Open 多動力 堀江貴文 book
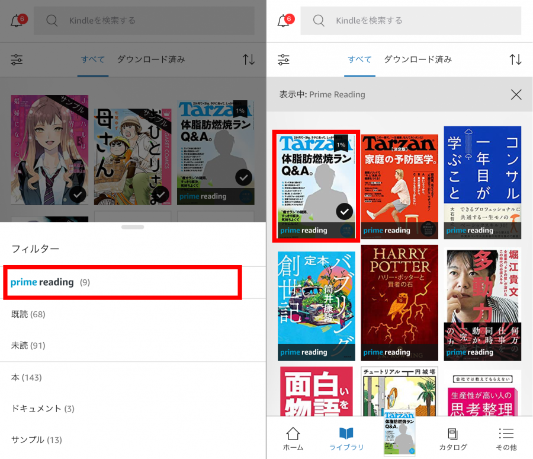533x459 pixels. (x=482, y=304)
